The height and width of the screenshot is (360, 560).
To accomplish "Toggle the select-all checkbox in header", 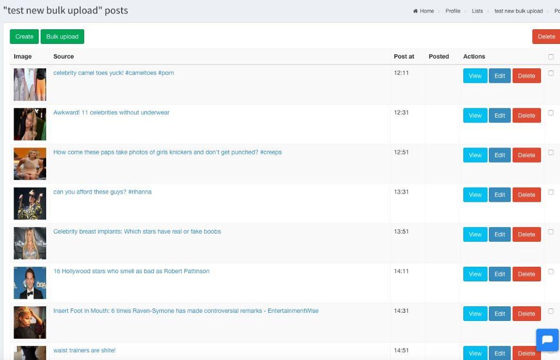I will click(x=551, y=57).
